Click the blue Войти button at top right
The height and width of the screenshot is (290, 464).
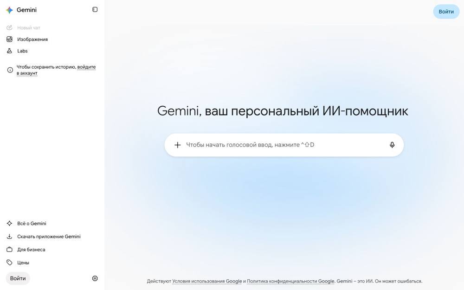(446, 12)
